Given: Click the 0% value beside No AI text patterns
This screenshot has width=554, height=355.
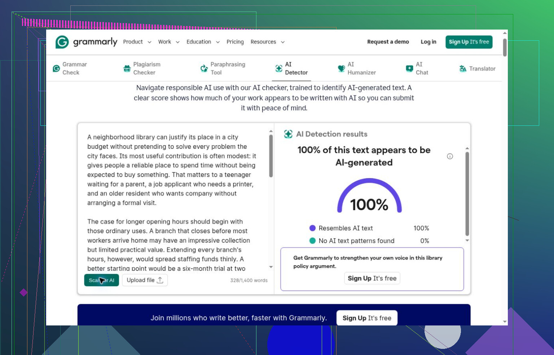Looking at the screenshot, I should pos(425,241).
